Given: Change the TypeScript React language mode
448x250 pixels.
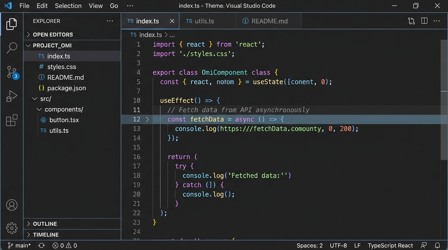Looking at the screenshot, I should (x=390, y=245).
